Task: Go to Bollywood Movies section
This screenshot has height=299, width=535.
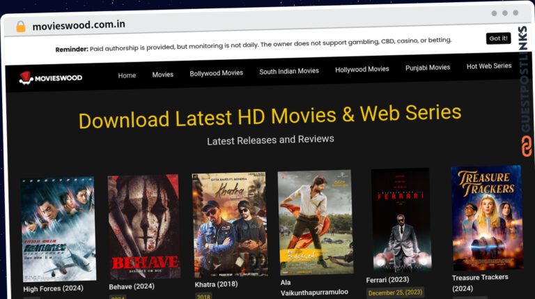Action: point(217,73)
